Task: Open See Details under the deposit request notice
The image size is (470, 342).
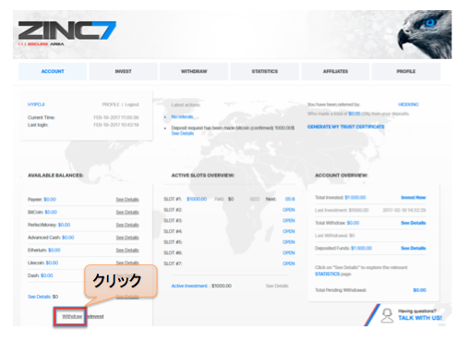Action: pos(183,133)
